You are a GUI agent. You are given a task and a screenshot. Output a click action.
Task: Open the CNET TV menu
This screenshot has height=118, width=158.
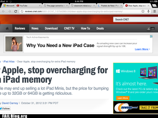coord(69,28)
